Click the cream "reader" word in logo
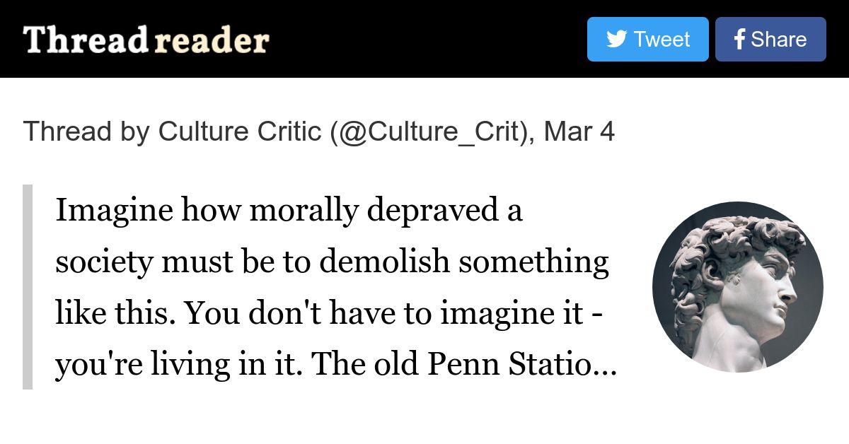849x444 pixels. (x=212, y=42)
